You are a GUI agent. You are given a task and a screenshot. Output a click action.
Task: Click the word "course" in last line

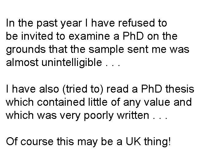37,141
